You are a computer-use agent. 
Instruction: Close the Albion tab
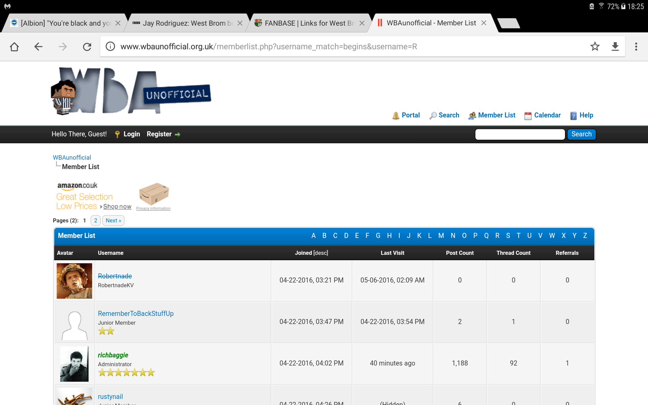click(x=118, y=23)
